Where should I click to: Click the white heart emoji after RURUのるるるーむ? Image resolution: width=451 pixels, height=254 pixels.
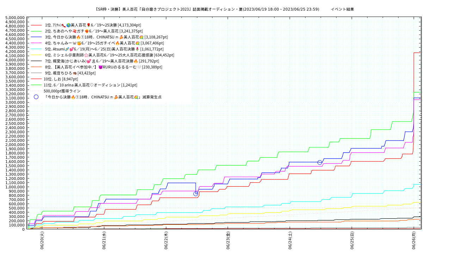(x=139, y=67)
